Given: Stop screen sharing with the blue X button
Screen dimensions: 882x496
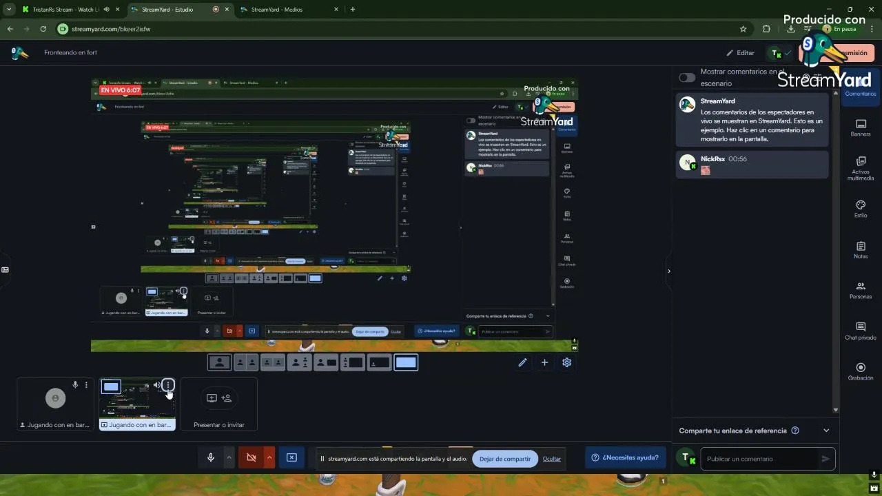Looking at the screenshot, I should 291,457.
